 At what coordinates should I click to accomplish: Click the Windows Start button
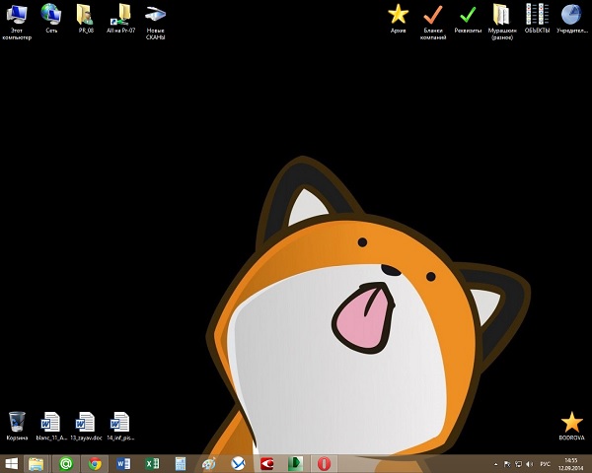tap(12, 463)
